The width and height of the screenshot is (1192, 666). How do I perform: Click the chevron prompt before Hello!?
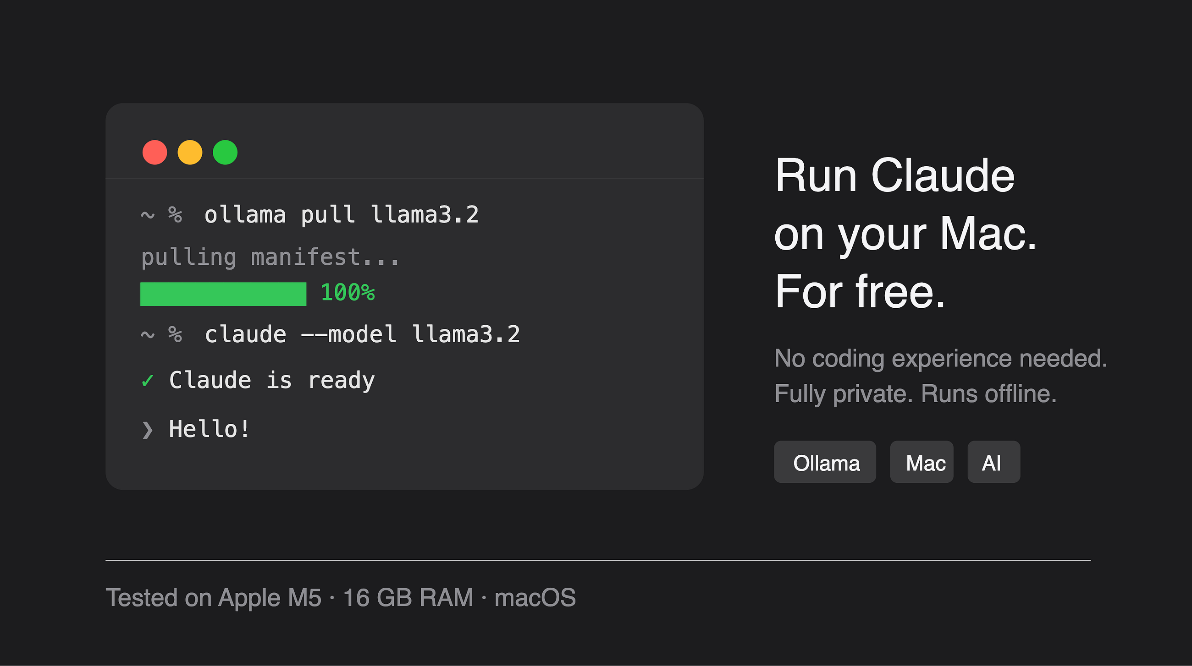click(x=148, y=430)
